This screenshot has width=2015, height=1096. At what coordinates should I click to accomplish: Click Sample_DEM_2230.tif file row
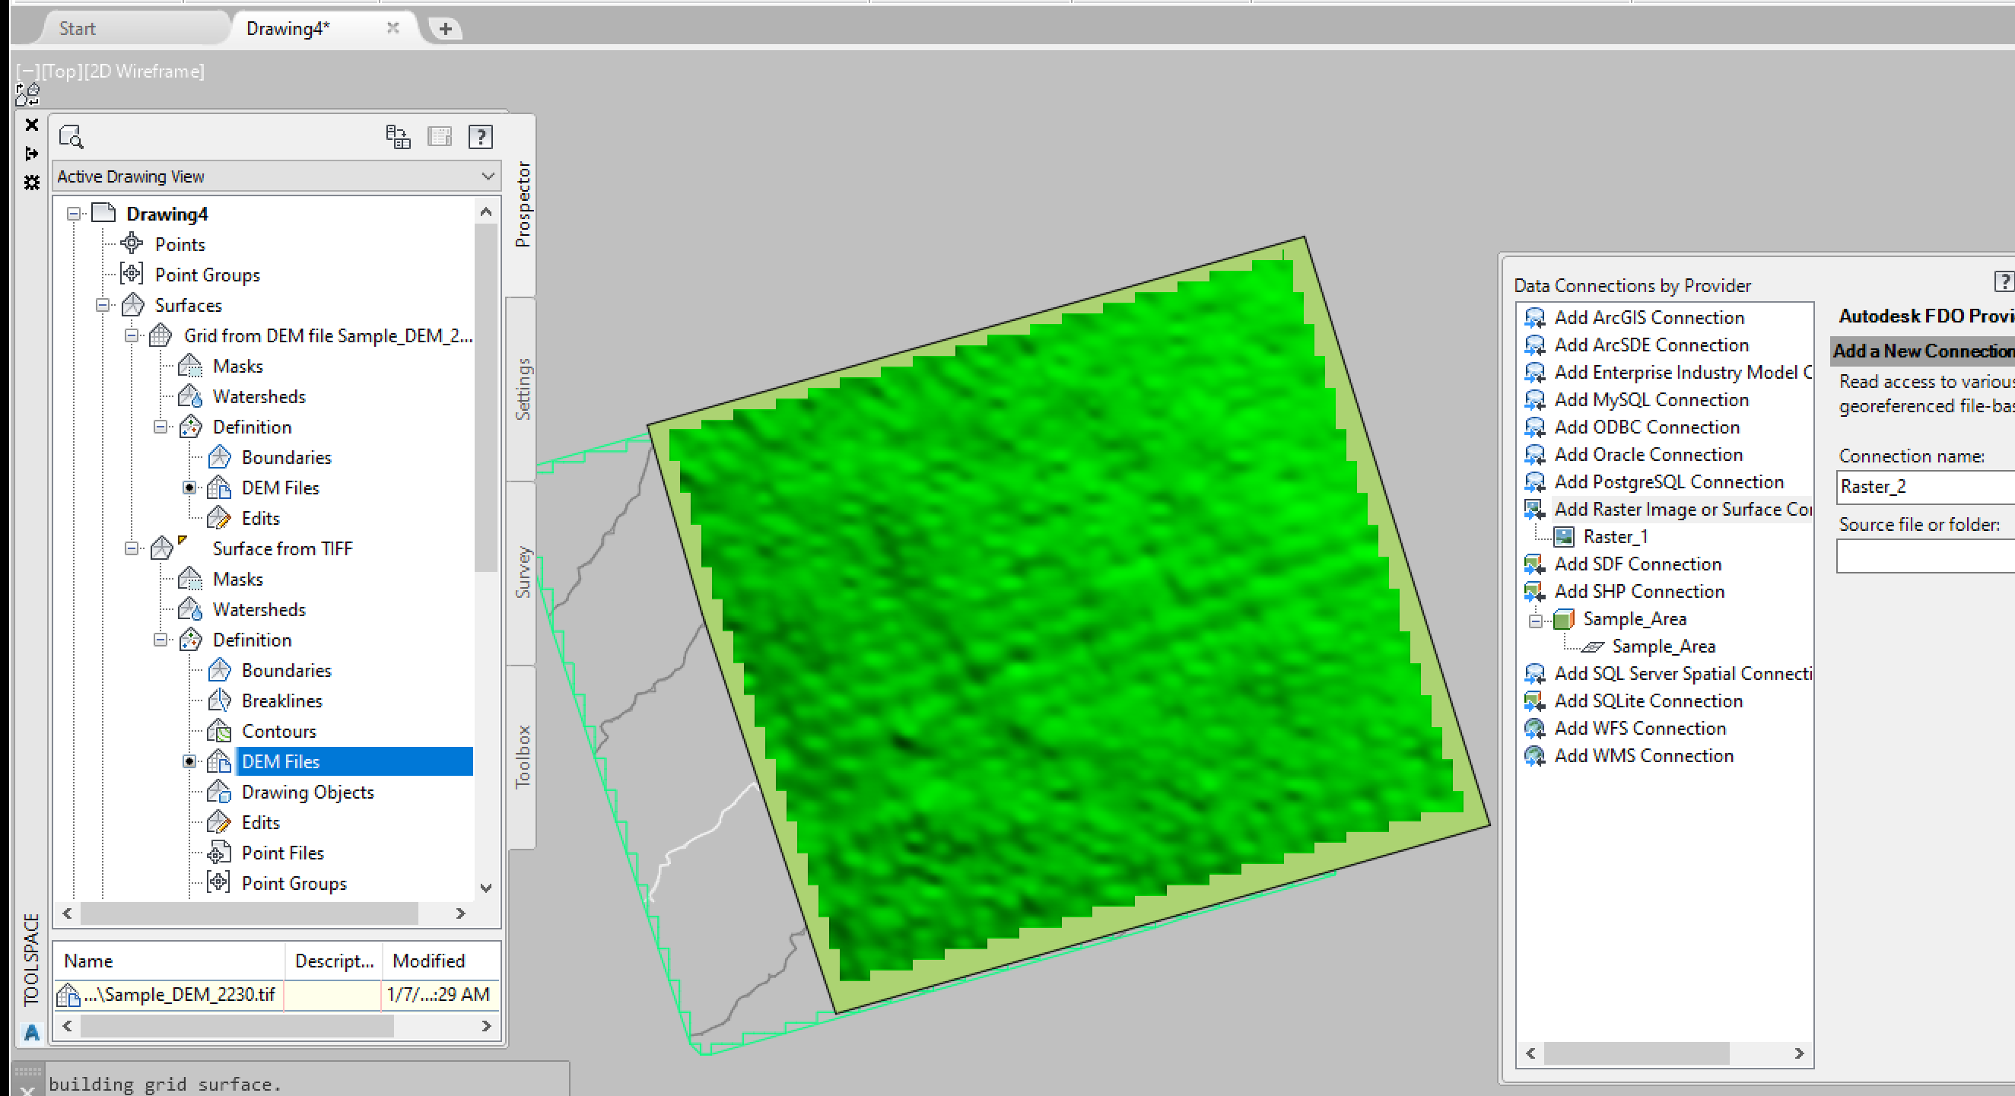click(277, 994)
